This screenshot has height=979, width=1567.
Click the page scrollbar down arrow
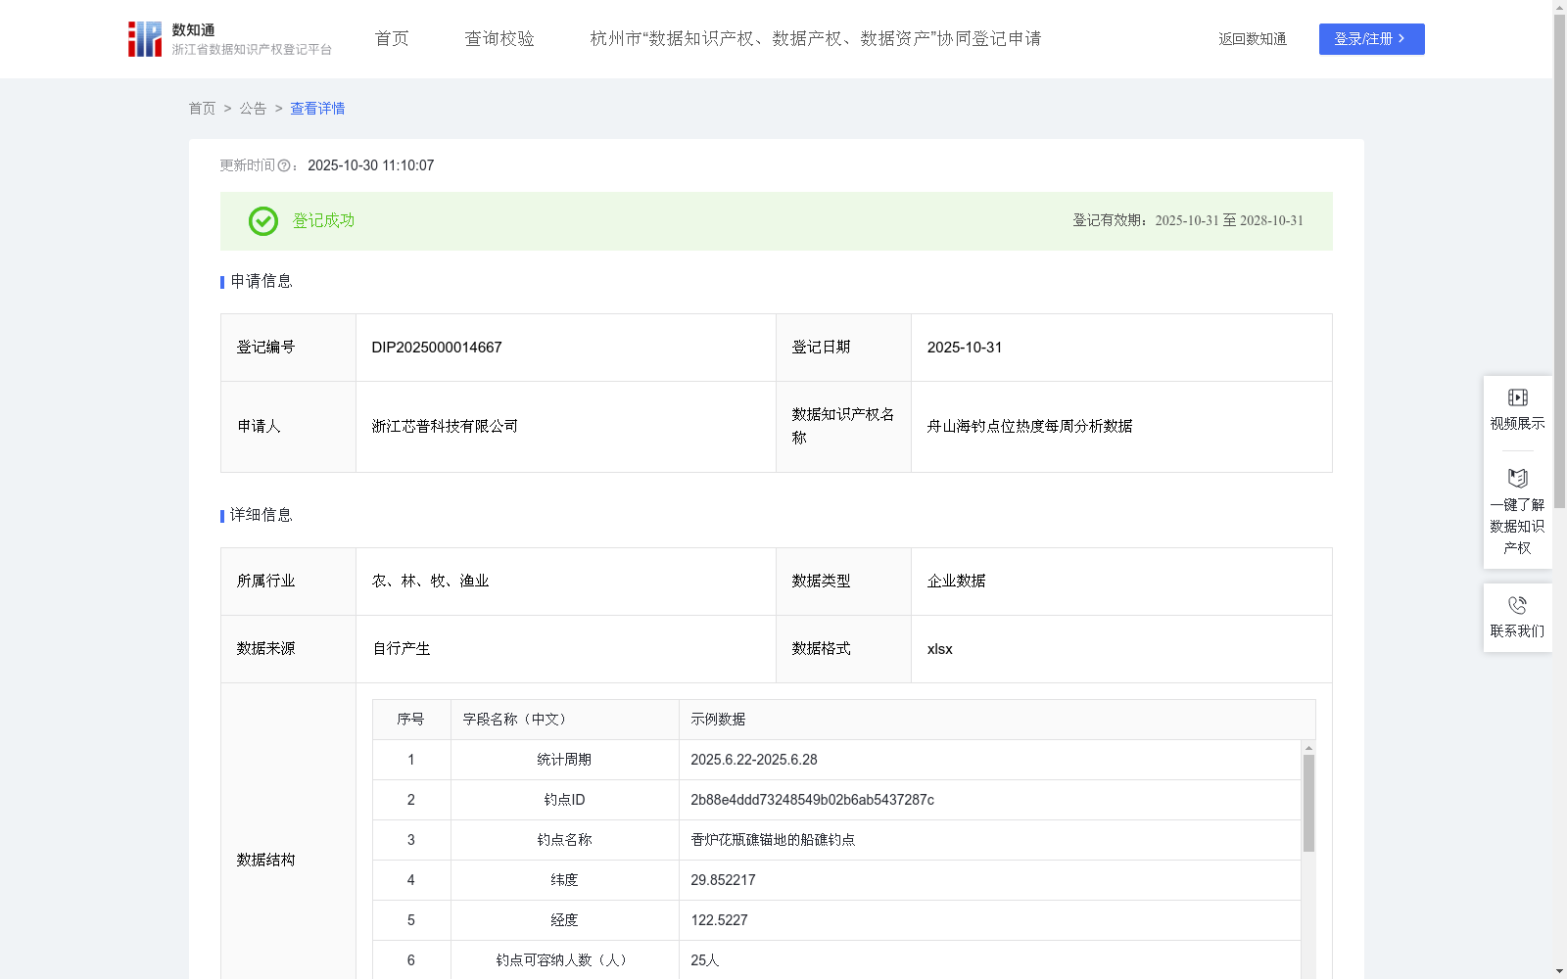(1559, 971)
